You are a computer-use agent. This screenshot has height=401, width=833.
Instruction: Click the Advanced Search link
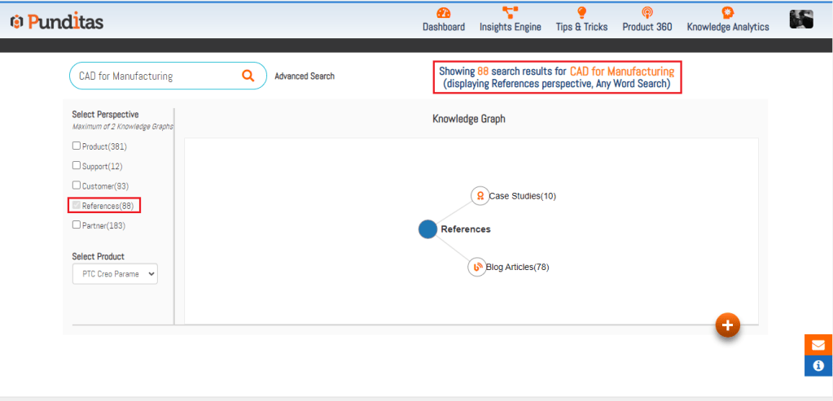305,76
